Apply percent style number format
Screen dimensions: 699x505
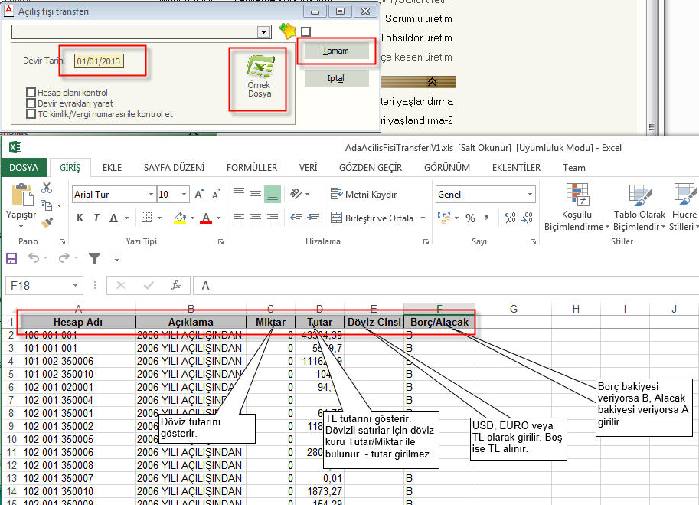click(x=470, y=218)
